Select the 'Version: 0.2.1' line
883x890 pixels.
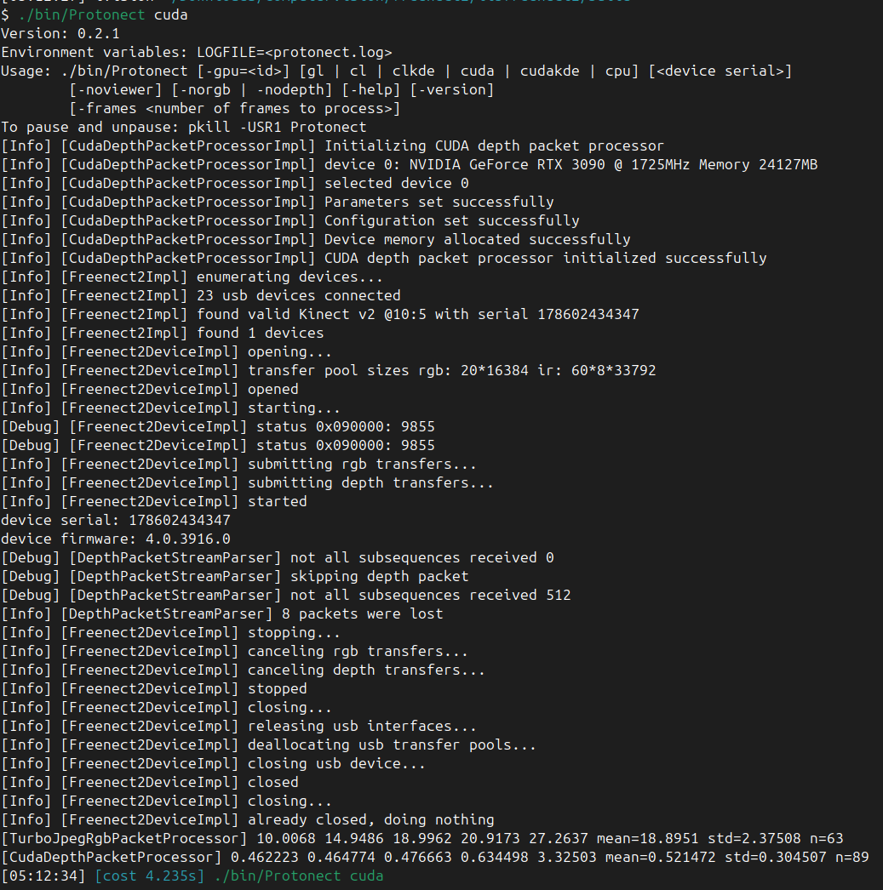60,33
